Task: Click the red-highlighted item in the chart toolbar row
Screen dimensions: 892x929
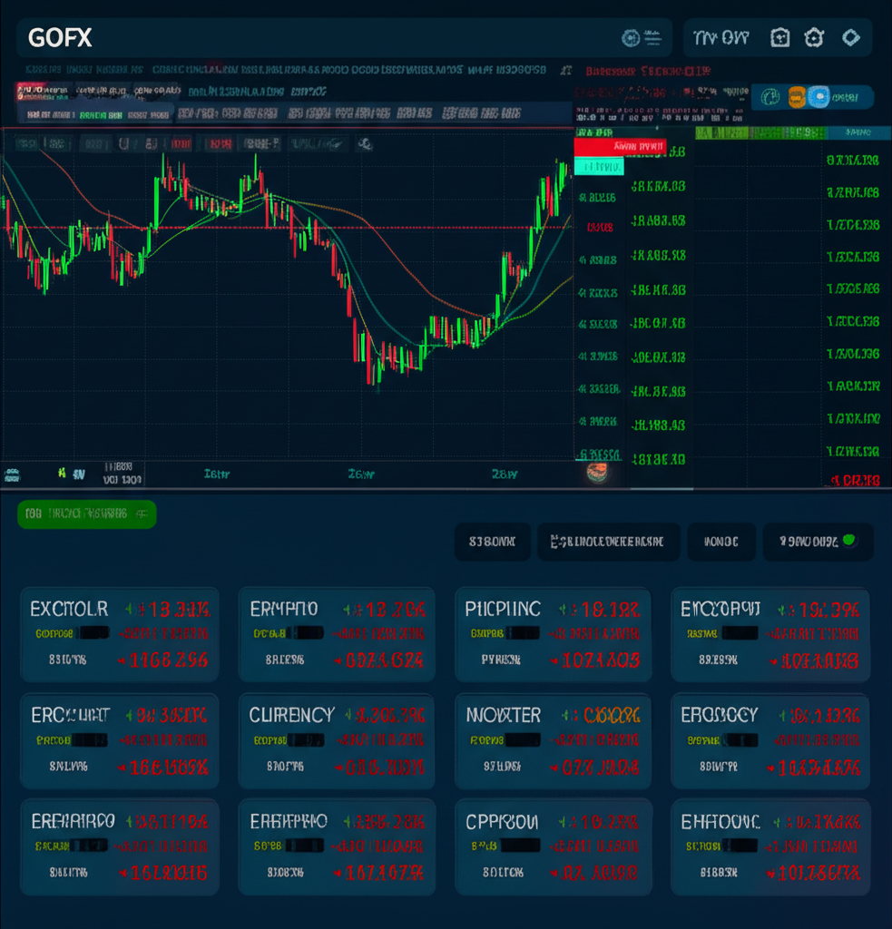Action: tap(218, 144)
